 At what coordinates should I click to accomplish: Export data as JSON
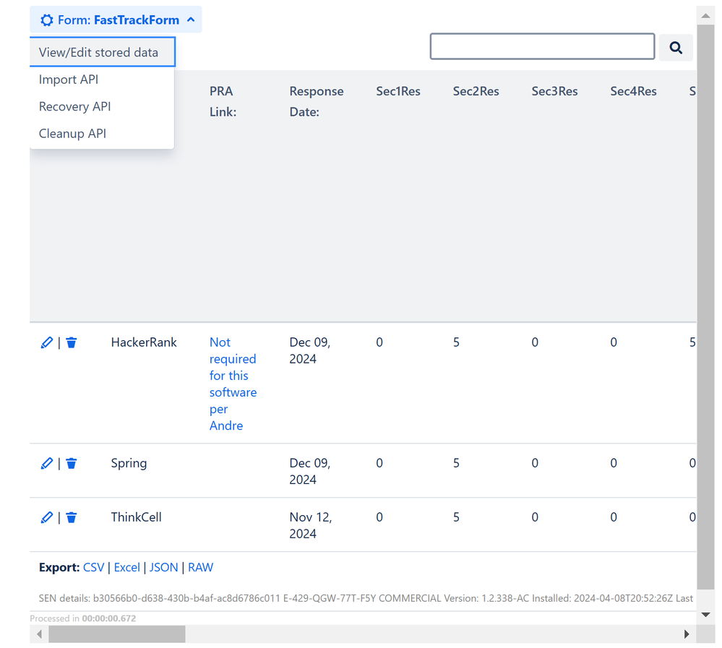tap(163, 567)
